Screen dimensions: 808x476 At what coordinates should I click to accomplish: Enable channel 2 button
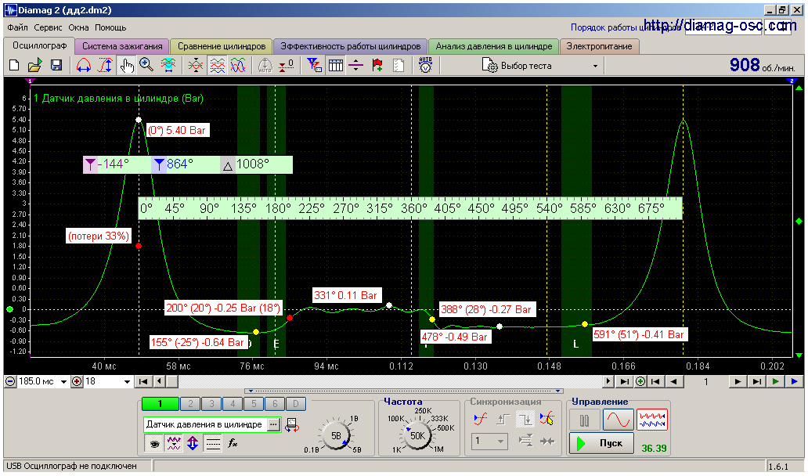(x=191, y=404)
